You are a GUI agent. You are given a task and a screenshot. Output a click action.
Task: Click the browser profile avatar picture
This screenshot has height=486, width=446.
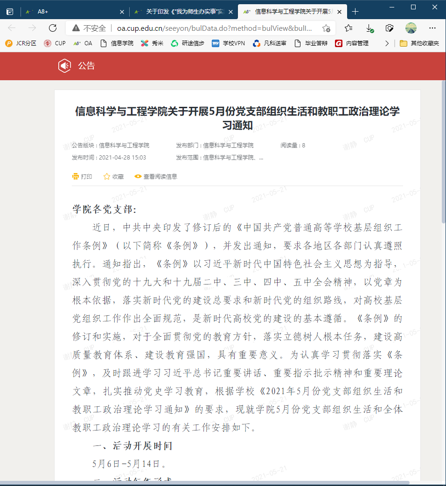click(x=411, y=28)
